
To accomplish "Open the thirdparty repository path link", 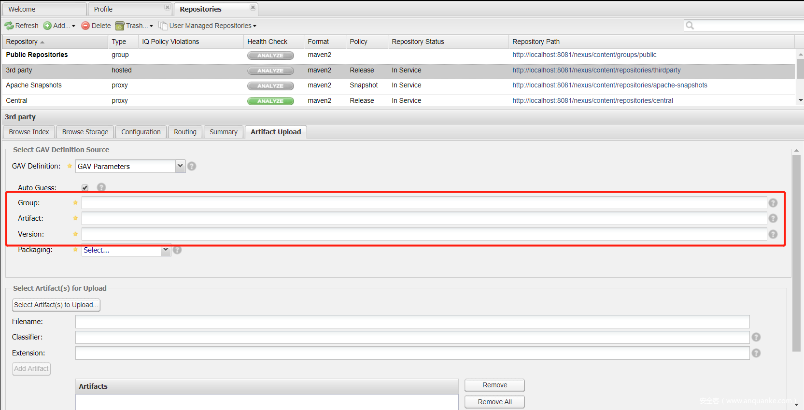I will [596, 71].
